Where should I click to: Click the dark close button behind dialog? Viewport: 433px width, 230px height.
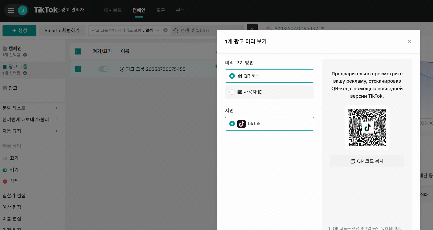[x=252, y=27]
